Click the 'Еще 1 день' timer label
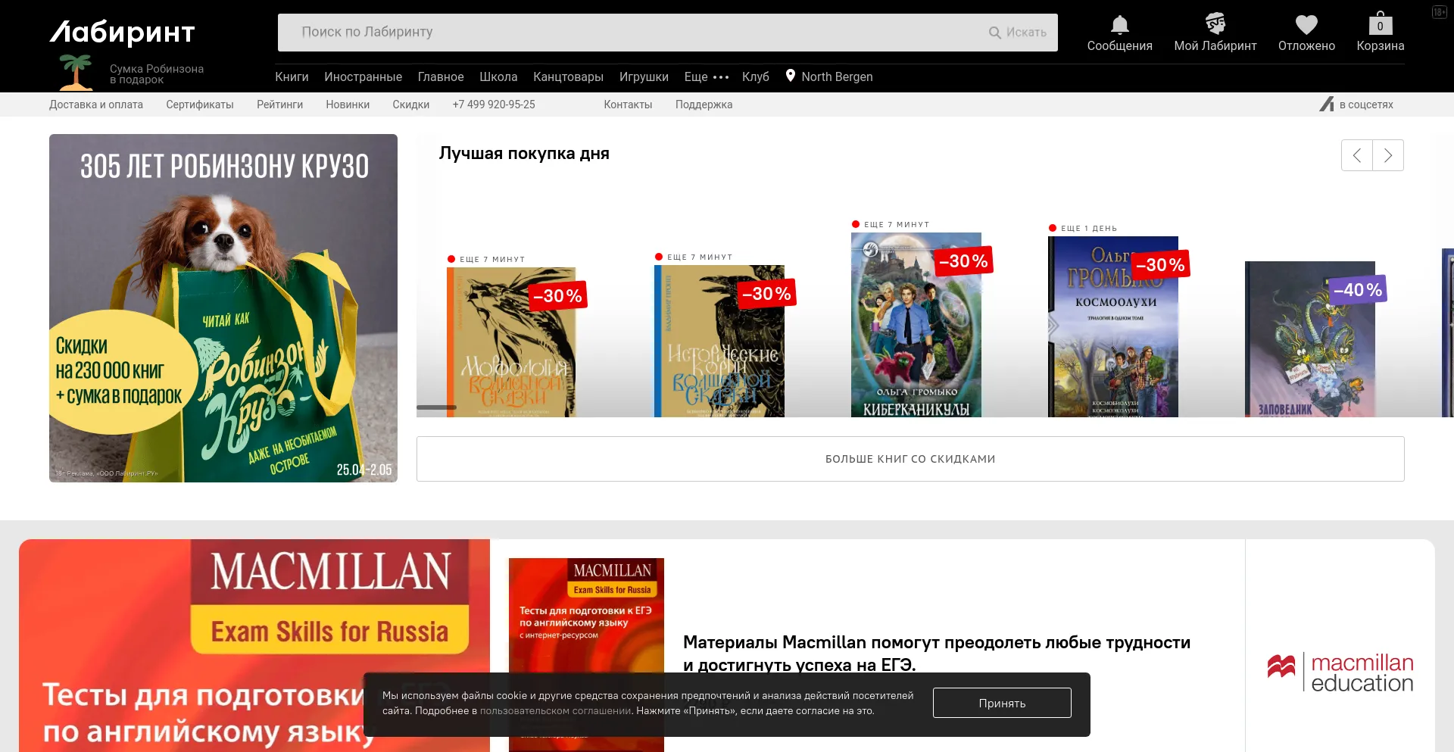 pyautogui.click(x=1089, y=228)
